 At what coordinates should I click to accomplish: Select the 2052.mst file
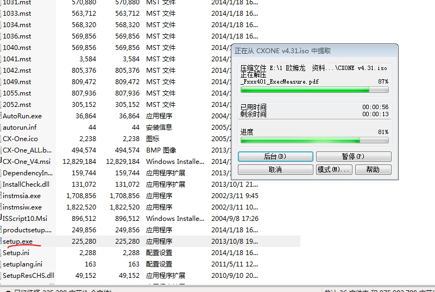coord(17,105)
